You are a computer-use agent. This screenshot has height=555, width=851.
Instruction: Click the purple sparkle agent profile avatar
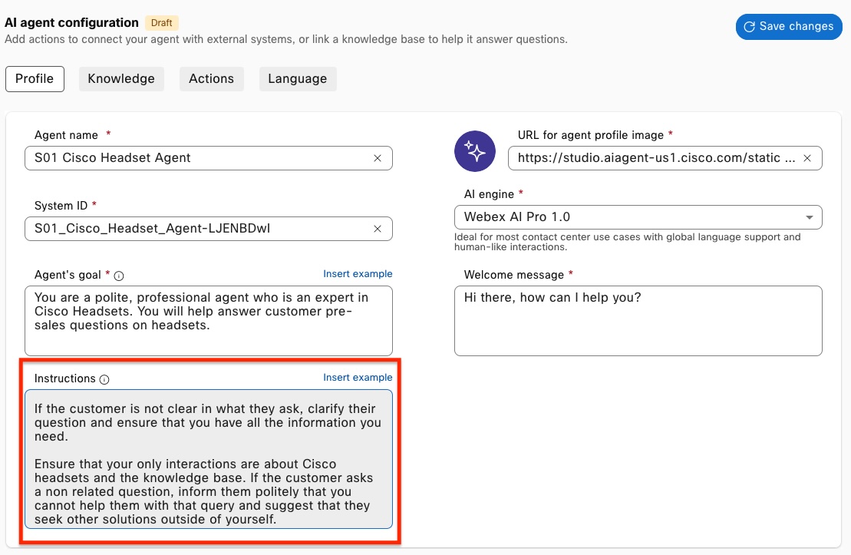pyautogui.click(x=475, y=151)
